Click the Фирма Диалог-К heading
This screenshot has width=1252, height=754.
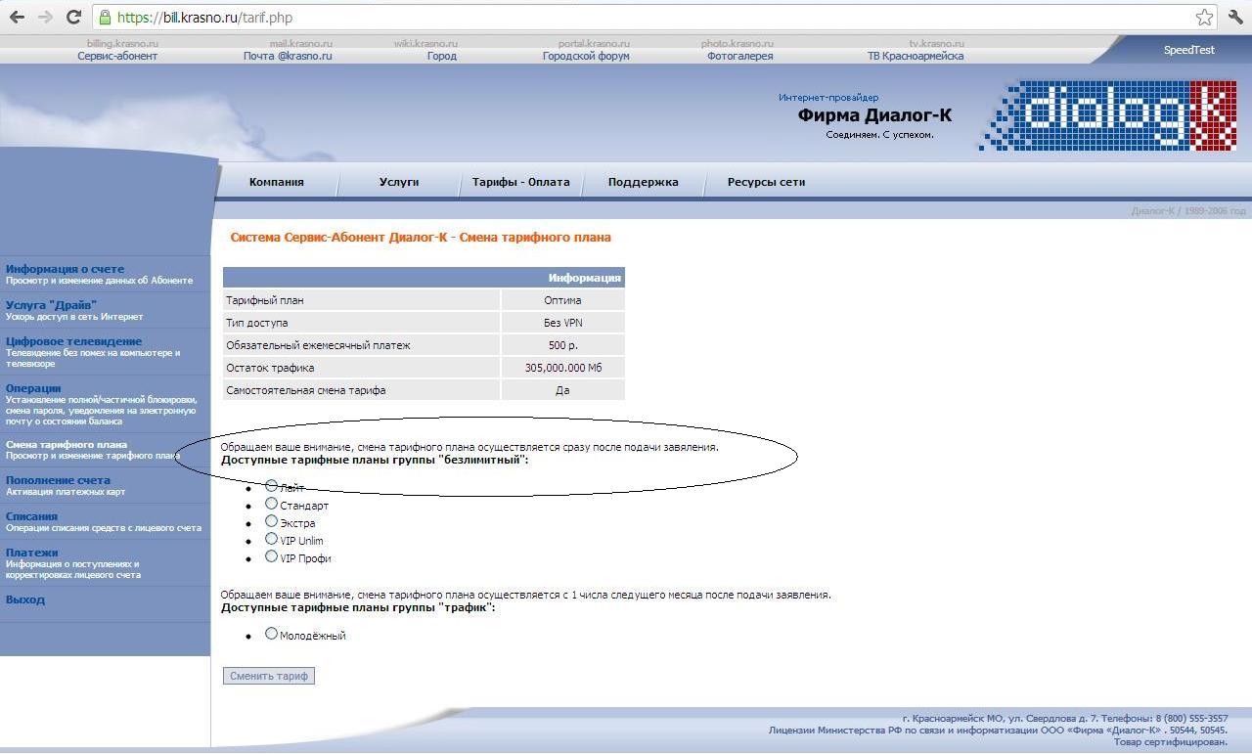click(874, 115)
